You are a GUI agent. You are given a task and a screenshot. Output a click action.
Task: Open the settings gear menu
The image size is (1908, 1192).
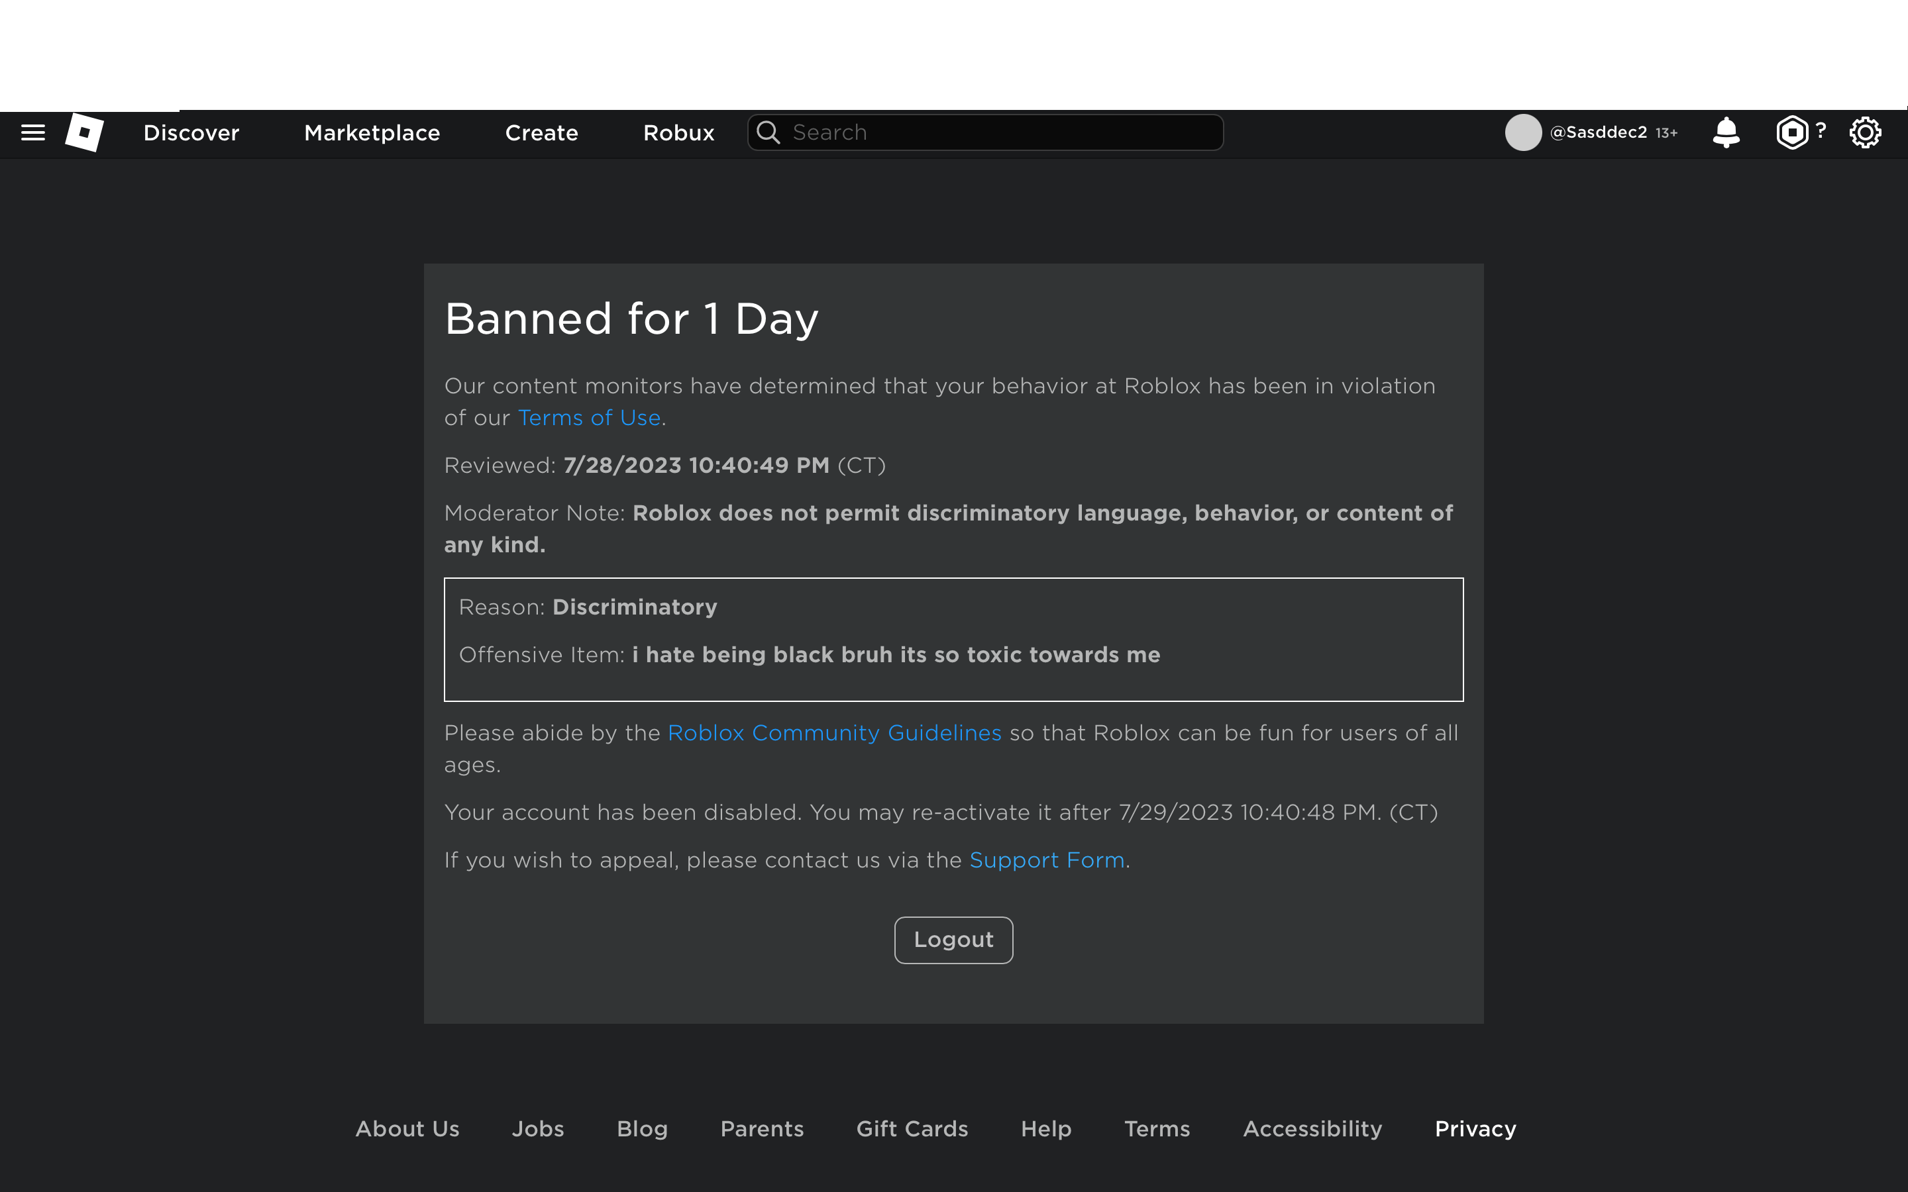[x=1866, y=132]
